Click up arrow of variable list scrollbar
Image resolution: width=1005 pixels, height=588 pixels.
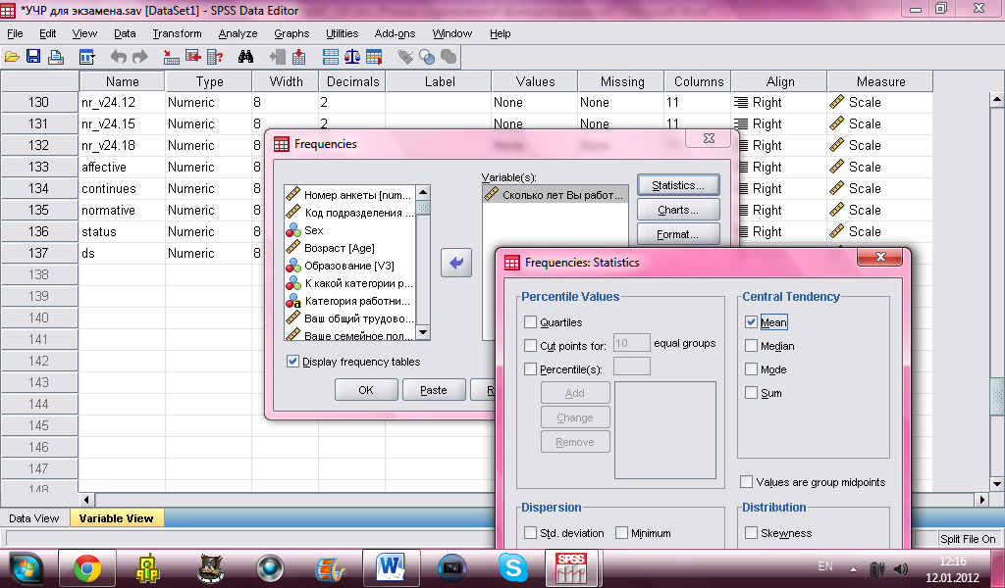(x=423, y=193)
